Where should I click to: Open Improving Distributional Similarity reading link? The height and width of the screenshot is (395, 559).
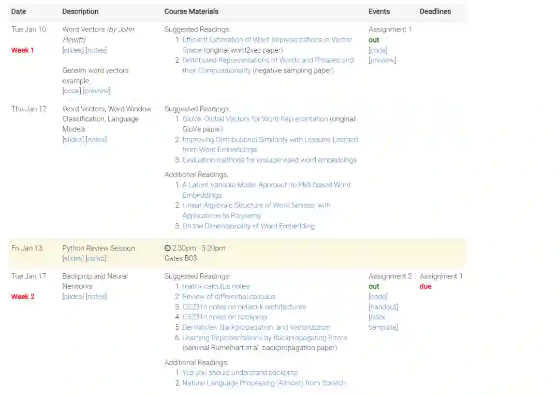tap(270, 140)
